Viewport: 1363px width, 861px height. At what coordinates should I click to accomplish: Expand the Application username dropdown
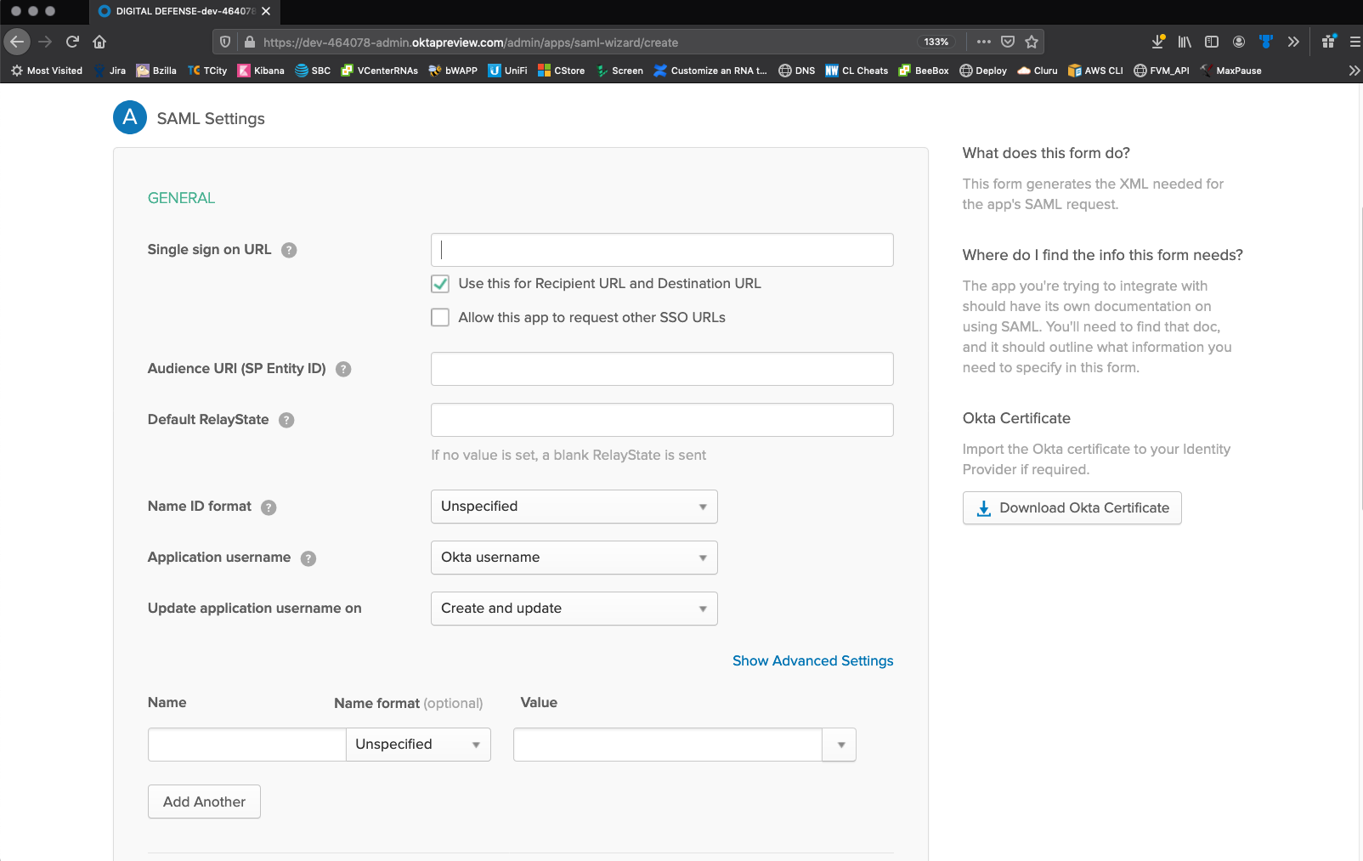pos(574,558)
